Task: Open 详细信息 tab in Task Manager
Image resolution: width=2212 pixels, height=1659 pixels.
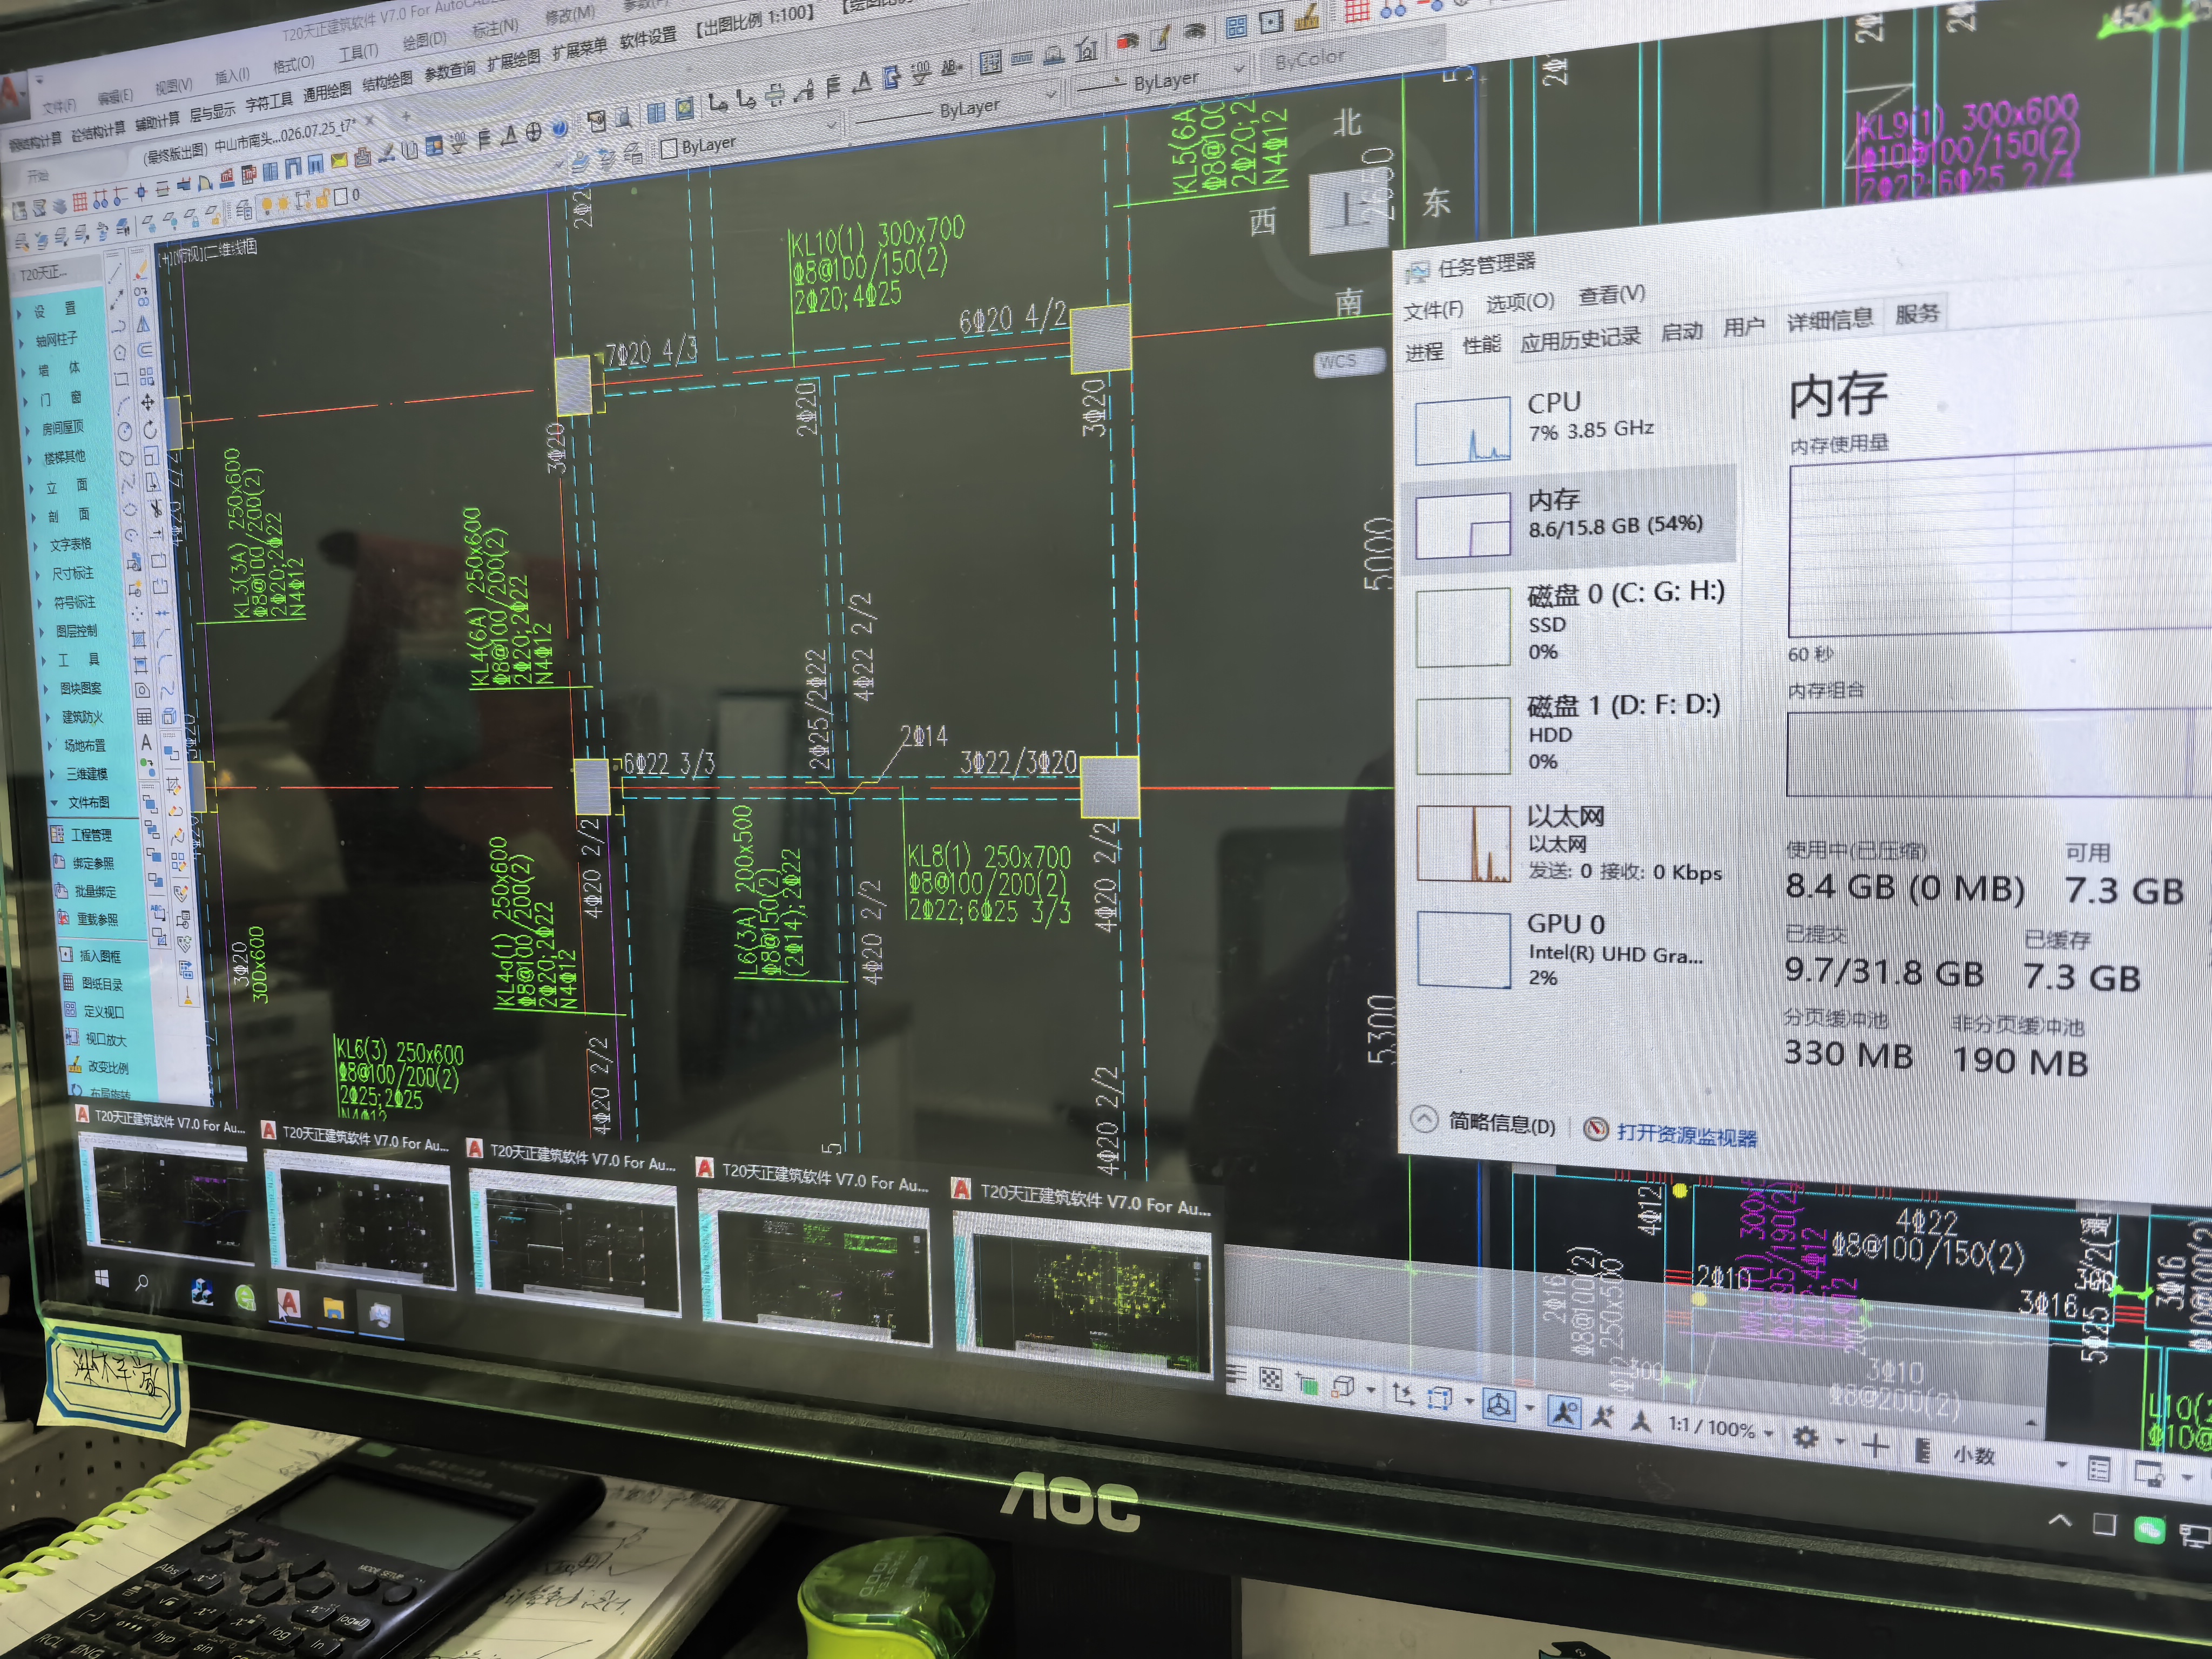Action: tap(1829, 319)
